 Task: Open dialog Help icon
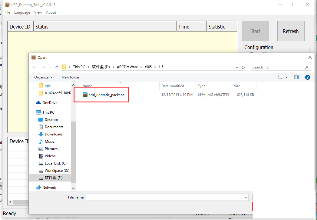pos(308,77)
